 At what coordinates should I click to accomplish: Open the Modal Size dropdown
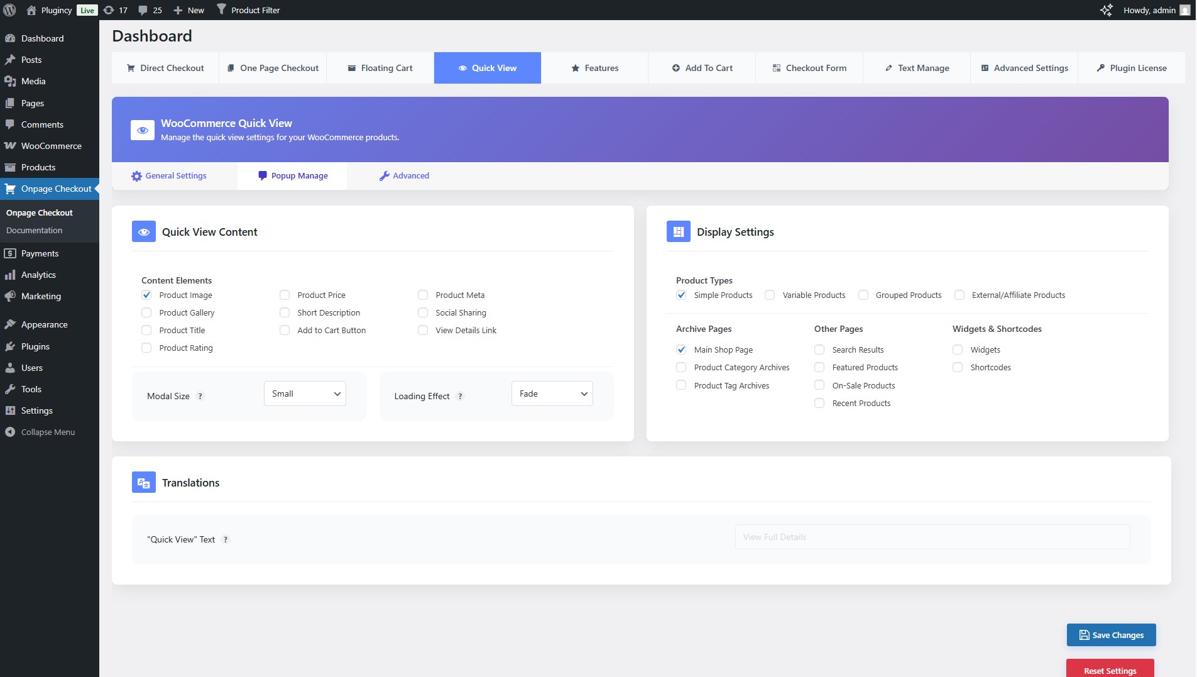pyautogui.click(x=304, y=393)
